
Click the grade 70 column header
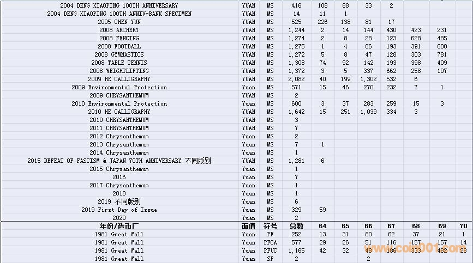[464, 226]
